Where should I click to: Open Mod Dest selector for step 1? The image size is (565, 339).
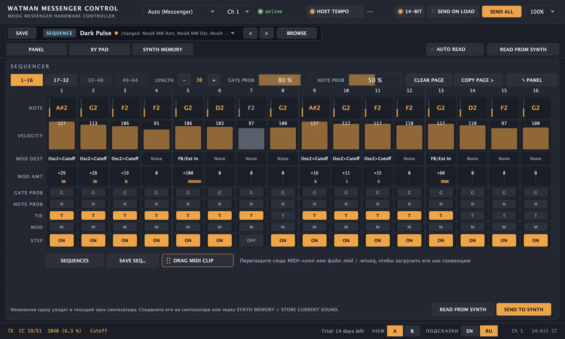click(x=61, y=159)
